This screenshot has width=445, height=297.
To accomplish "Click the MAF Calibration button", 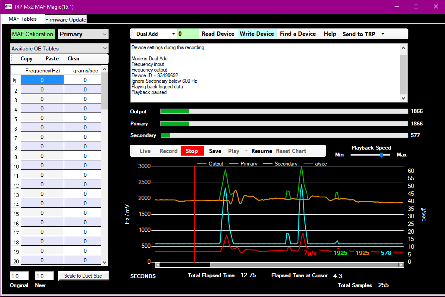I will [33, 34].
